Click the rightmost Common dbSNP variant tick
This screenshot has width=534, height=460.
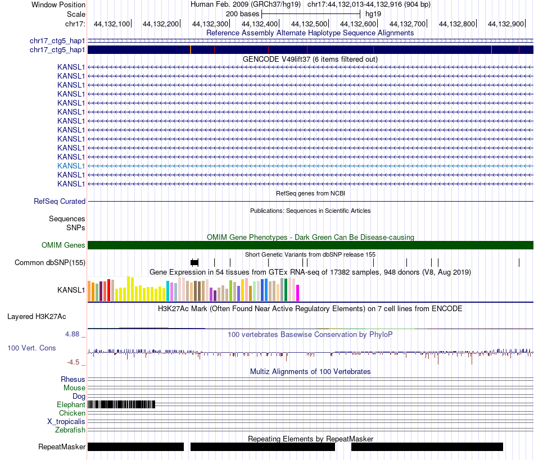(x=519, y=262)
